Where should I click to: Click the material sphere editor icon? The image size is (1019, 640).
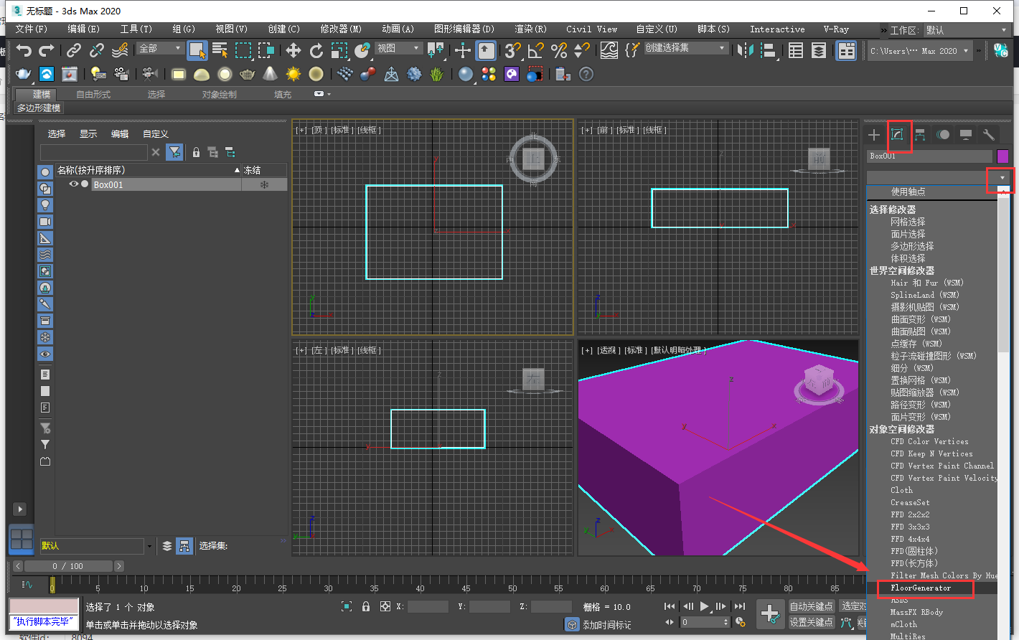466,74
